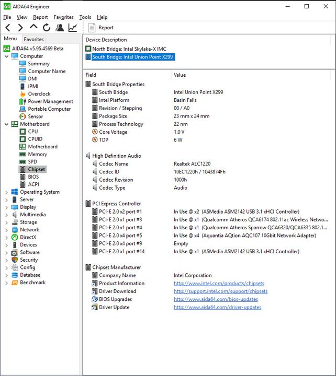Open the aida64.com driver-updates link

click(x=218, y=308)
